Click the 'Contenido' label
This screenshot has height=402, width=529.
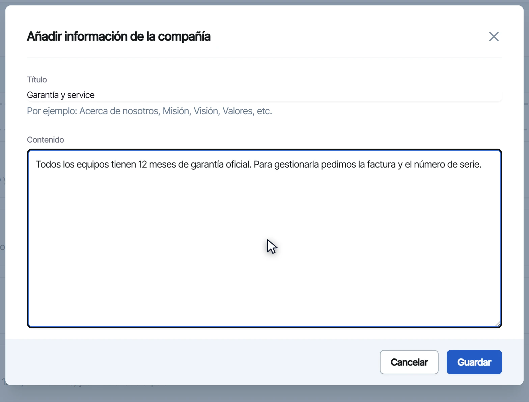coord(46,140)
